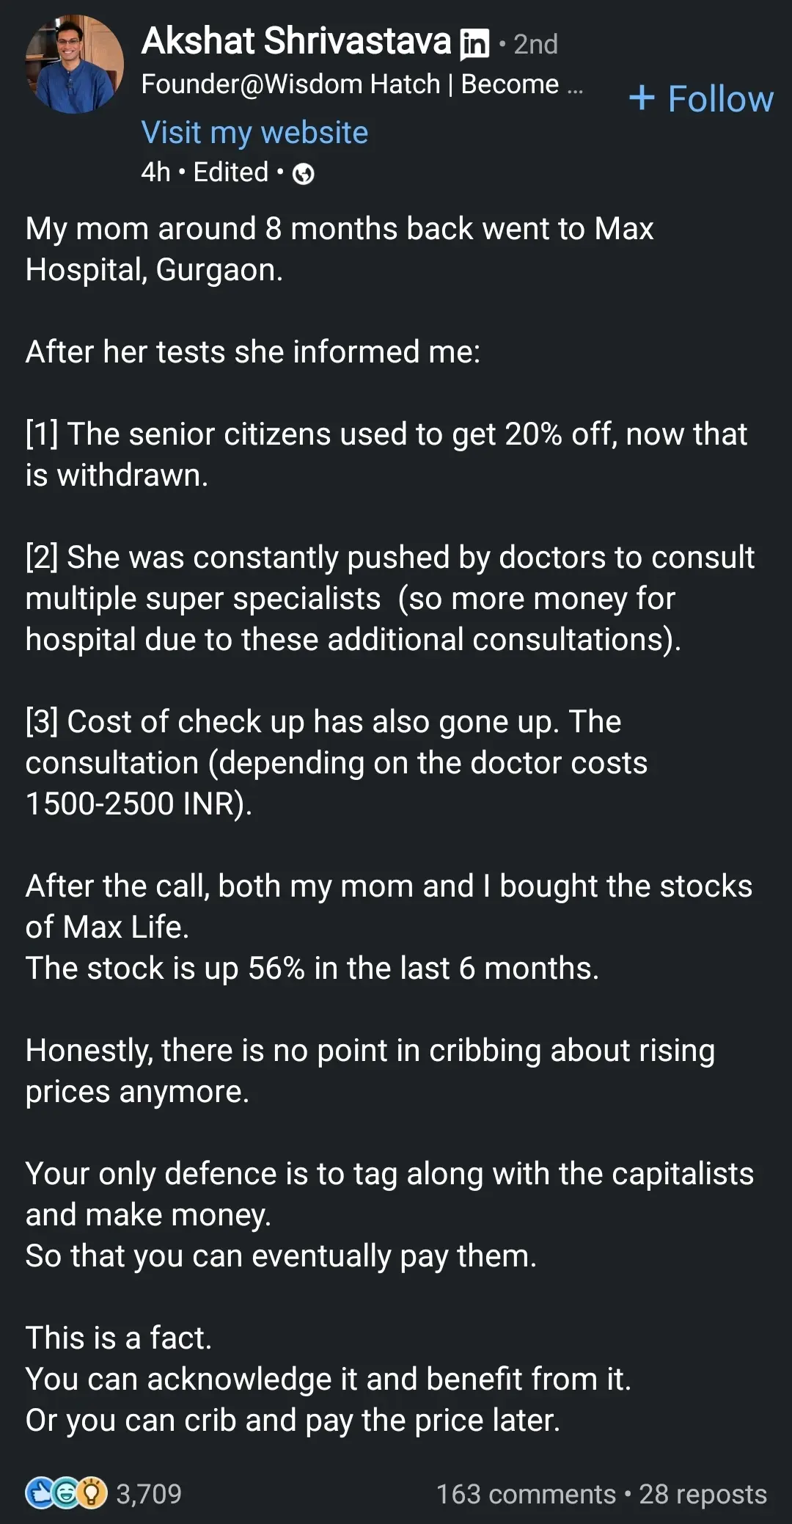This screenshot has width=792, height=1524.
Task: Click the closing line about cribbing later
Action: point(293,1421)
